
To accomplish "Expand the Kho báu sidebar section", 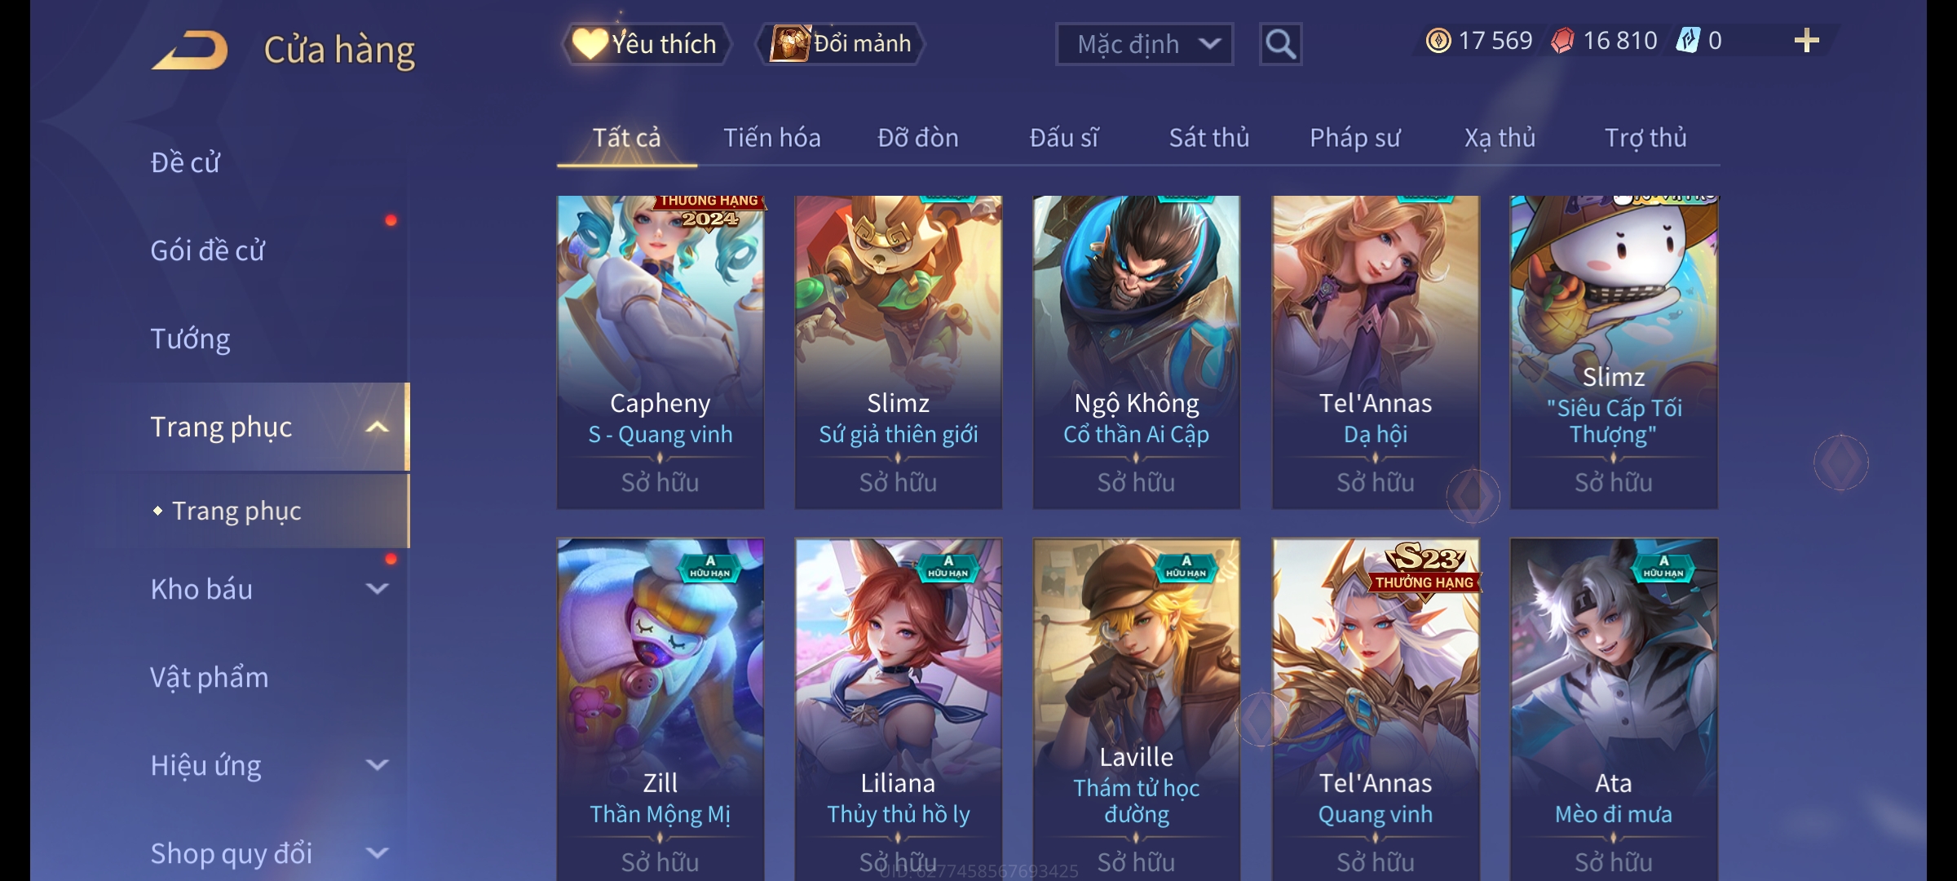I will 377,589.
